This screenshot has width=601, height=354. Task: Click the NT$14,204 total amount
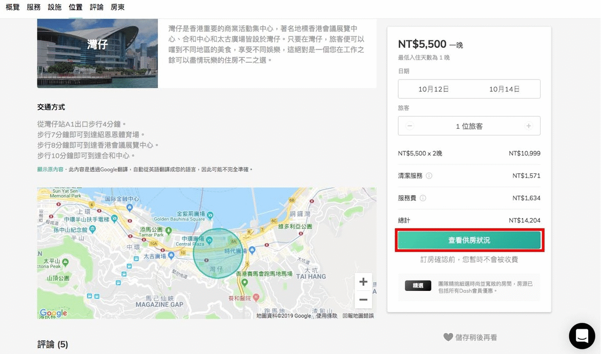click(x=524, y=221)
